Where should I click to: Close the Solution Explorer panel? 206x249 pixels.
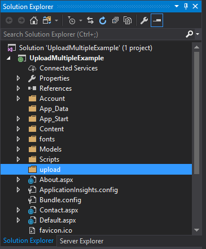195,6
